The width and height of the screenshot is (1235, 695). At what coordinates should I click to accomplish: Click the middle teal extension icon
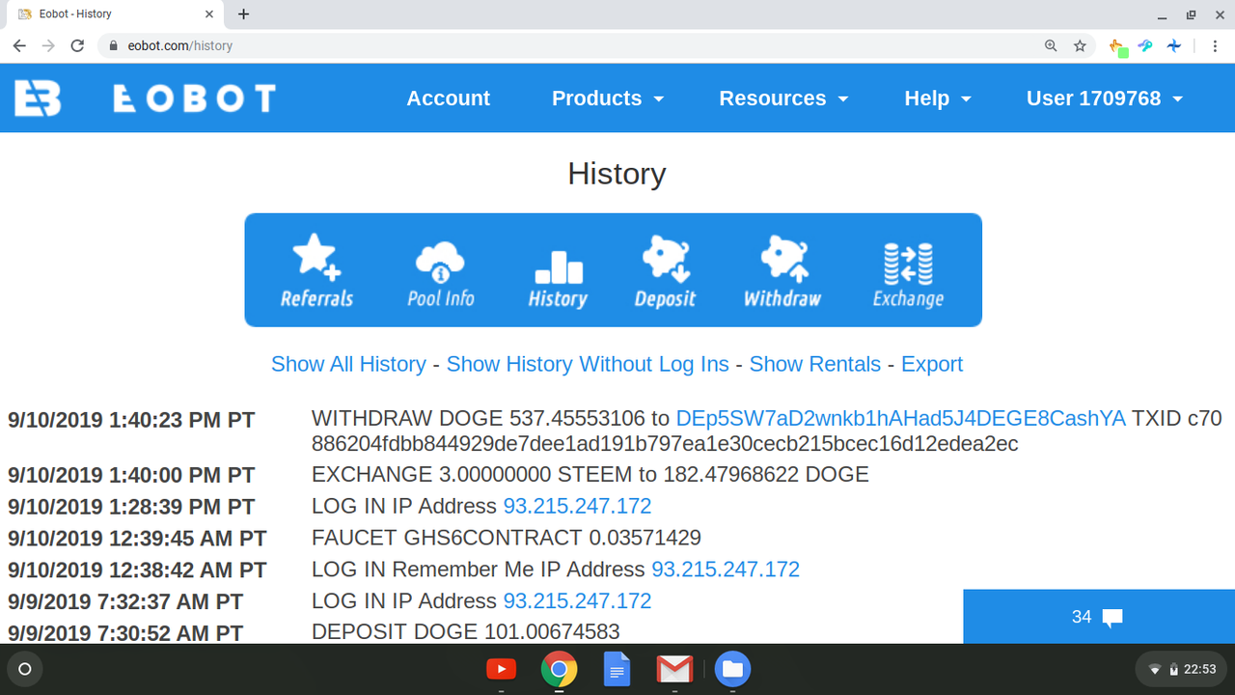(1145, 45)
